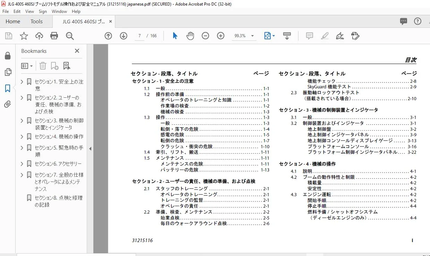Image resolution: width=430 pixels, height=256 pixels.
Task: Click document number 31215116 in footer
Action: pyautogui.click(x=142, y=240)
